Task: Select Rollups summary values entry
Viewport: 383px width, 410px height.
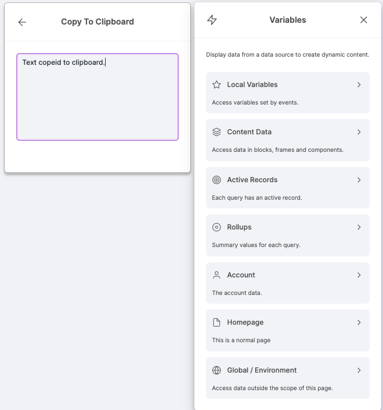Action: click(x=288, y=235)
